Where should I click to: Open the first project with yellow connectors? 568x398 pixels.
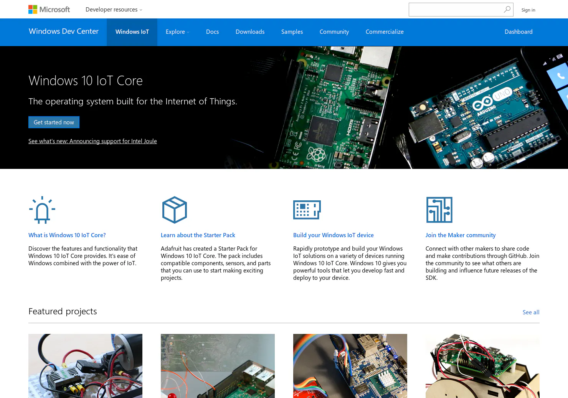click(x=85, y=366)
